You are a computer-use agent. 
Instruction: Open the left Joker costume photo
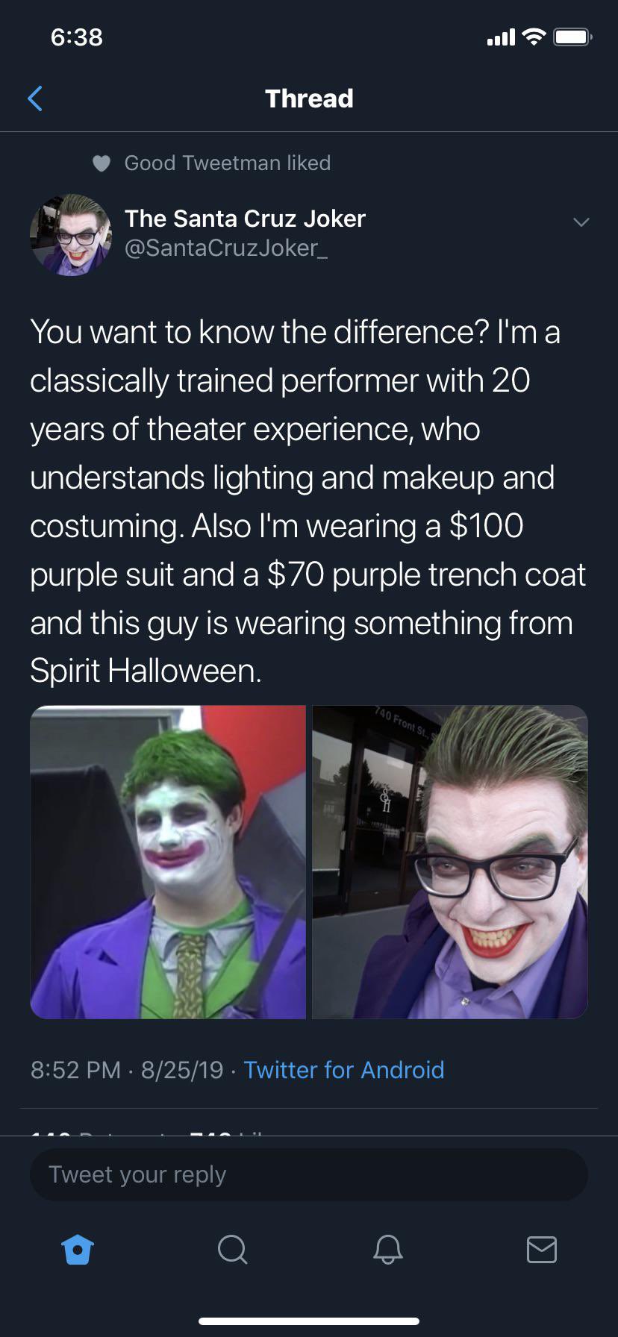coord(168,862)
